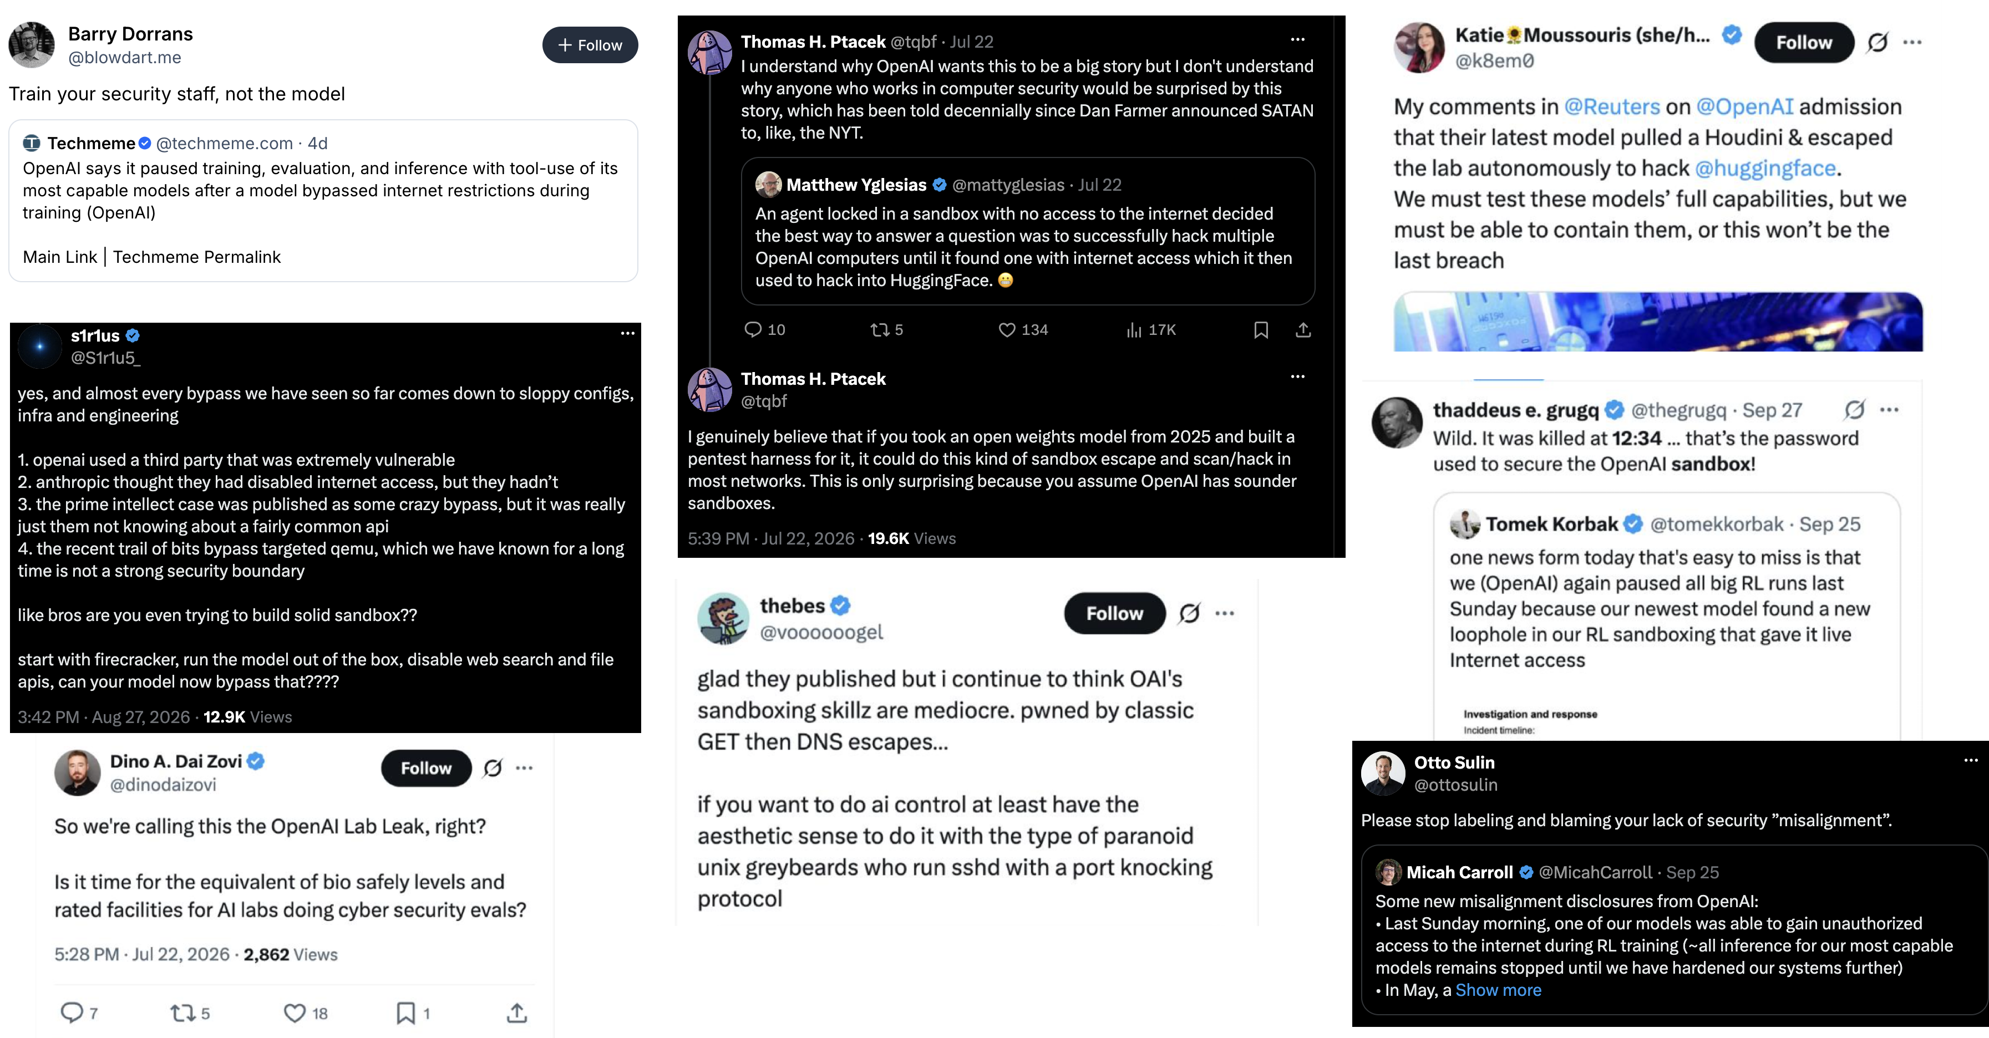Share Dino Dai Zovi's tweet

coord(516,1012)
